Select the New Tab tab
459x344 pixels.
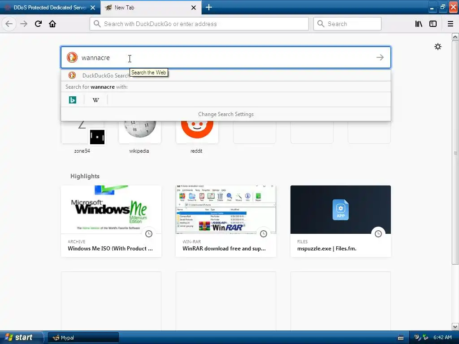pyautogui.click(x=151, y=7)
